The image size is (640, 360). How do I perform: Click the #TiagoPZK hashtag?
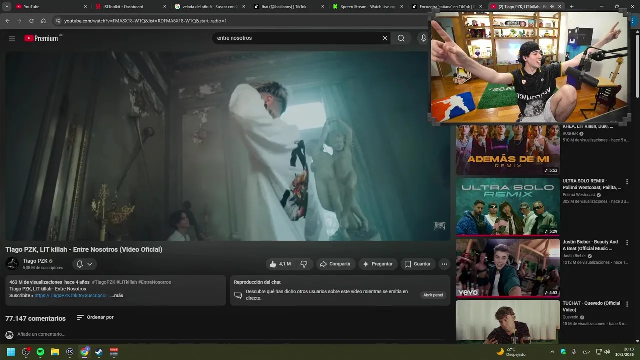pos(104,282)
